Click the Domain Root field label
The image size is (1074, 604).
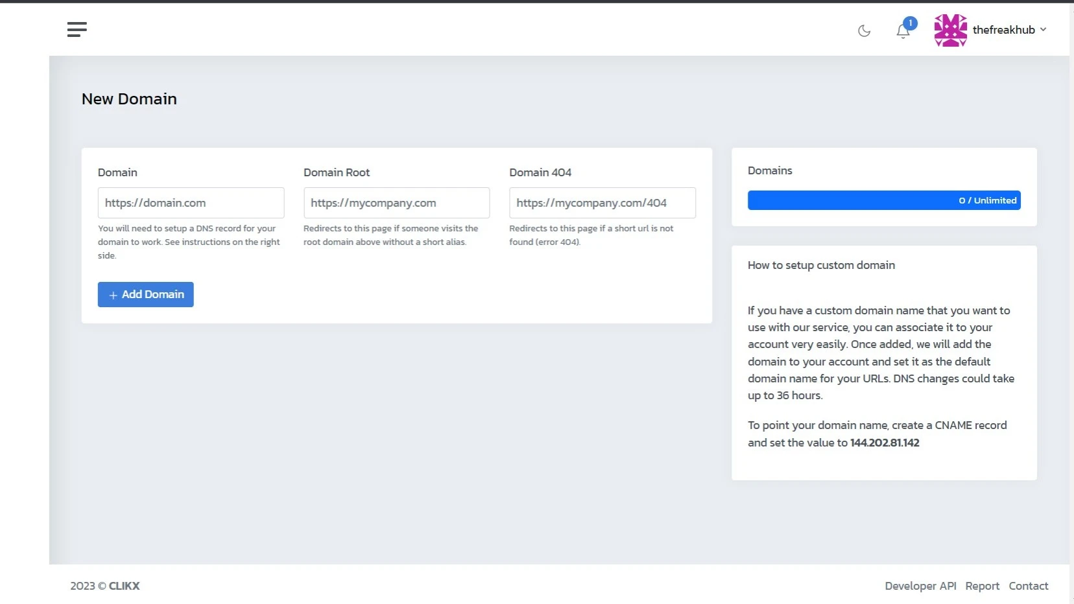(x=337, y=172)
